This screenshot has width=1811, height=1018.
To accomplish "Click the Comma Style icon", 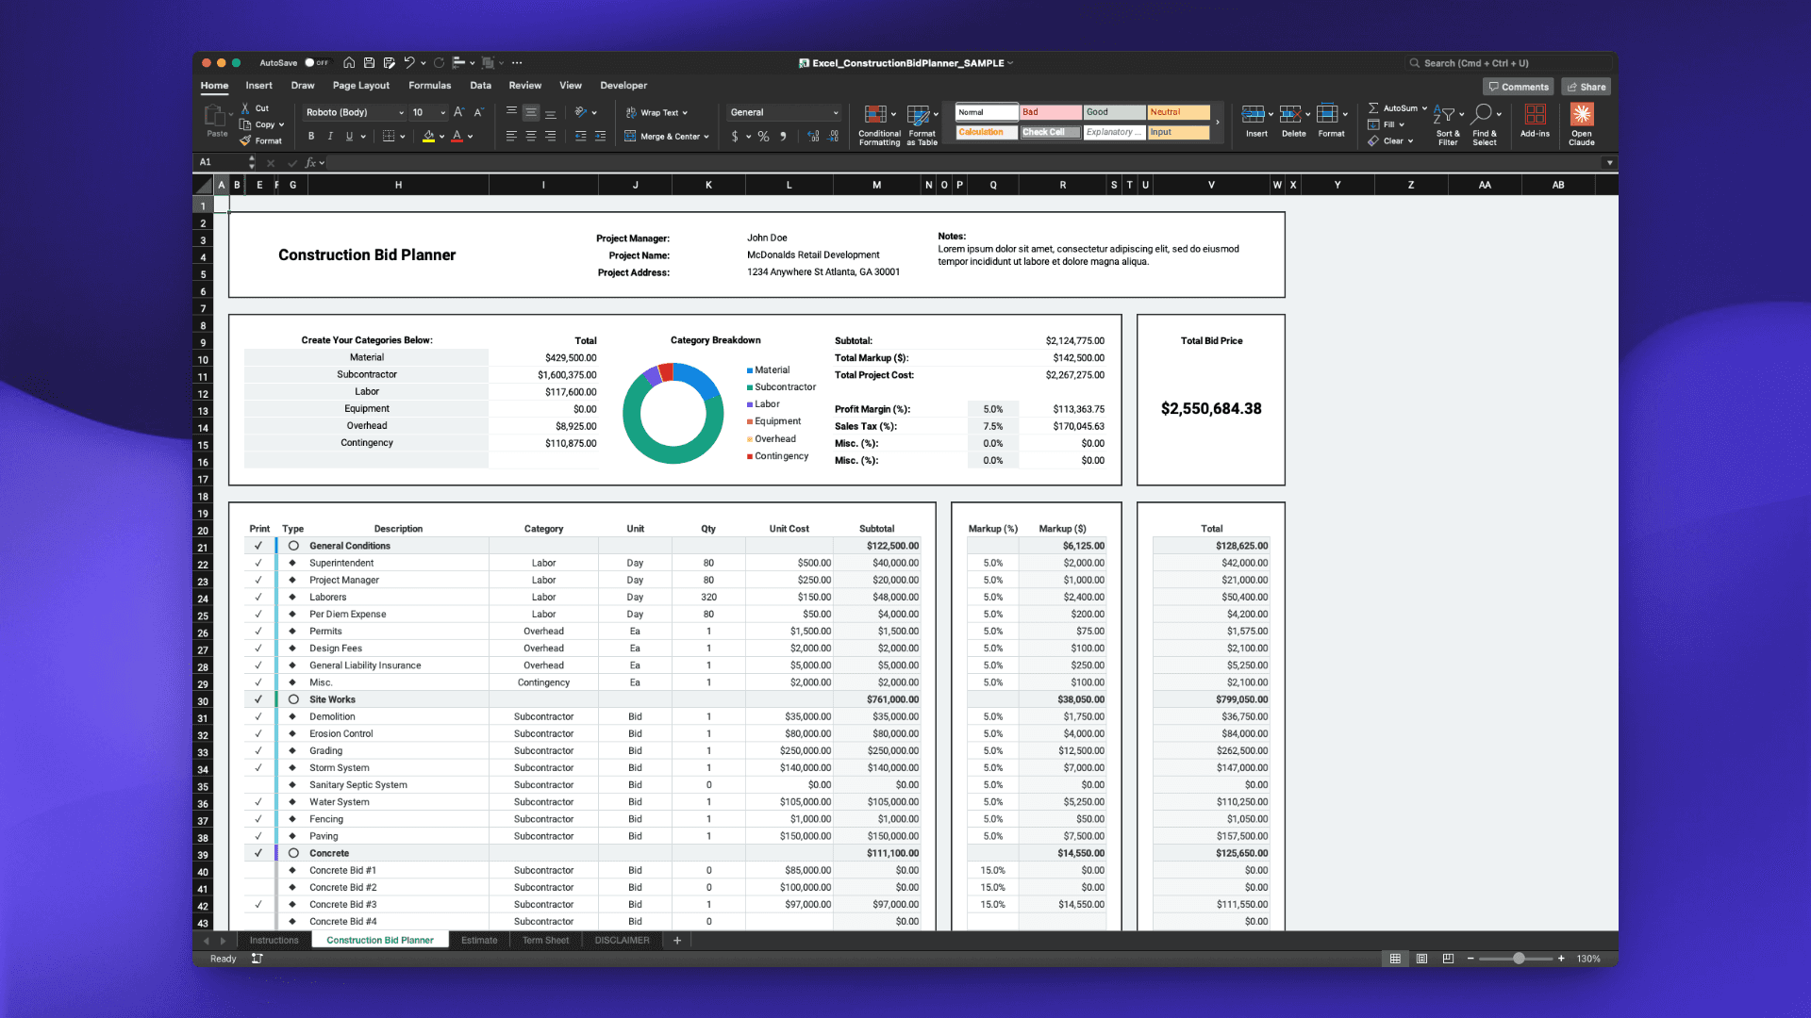I will pos(784,137).
